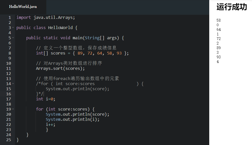Click the number 89 in the array
The height and width of the screenshot is (145, 252).
click(x=80, y=53)
